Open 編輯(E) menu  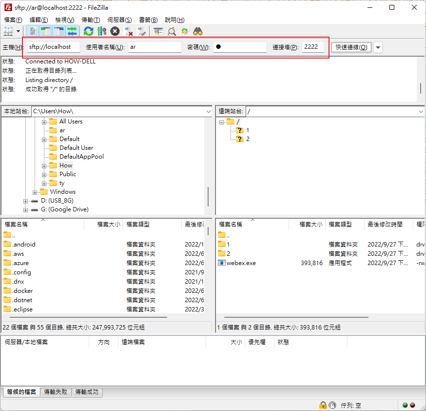click(x=39, y=20)
